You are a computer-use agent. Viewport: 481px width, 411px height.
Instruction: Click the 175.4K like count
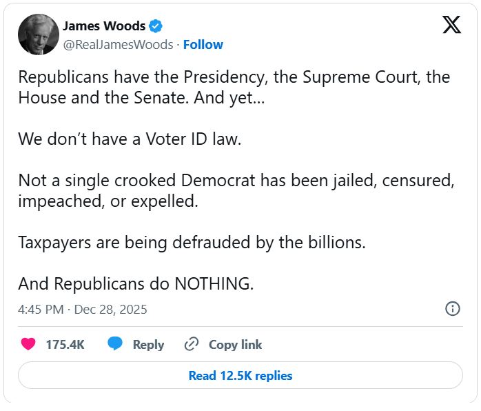pos(65,345)
